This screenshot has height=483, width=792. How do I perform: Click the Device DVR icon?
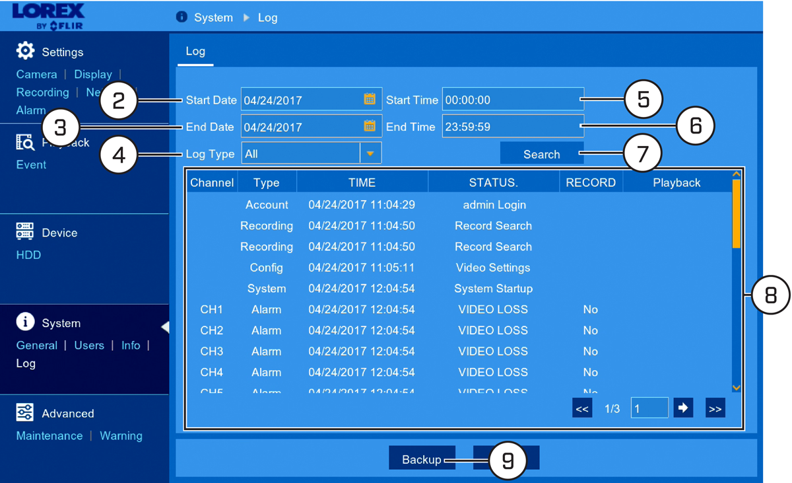coord(25,232)
